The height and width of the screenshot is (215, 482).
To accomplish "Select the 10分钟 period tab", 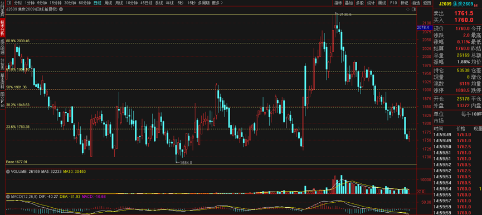I will point(132,3).
